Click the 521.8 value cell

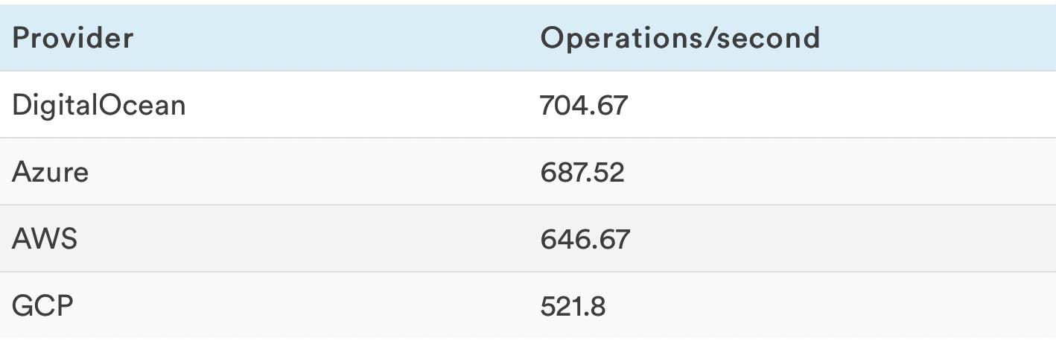[573, 306]
